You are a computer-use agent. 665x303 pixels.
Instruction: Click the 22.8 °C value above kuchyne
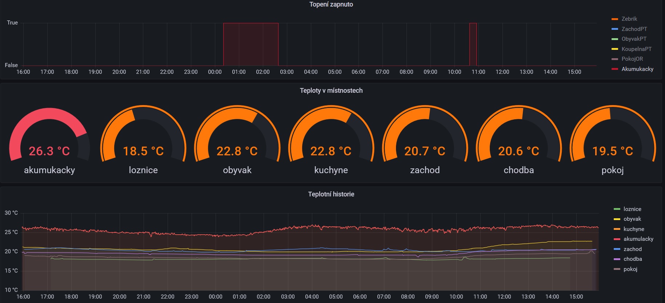tap(331, 151)
